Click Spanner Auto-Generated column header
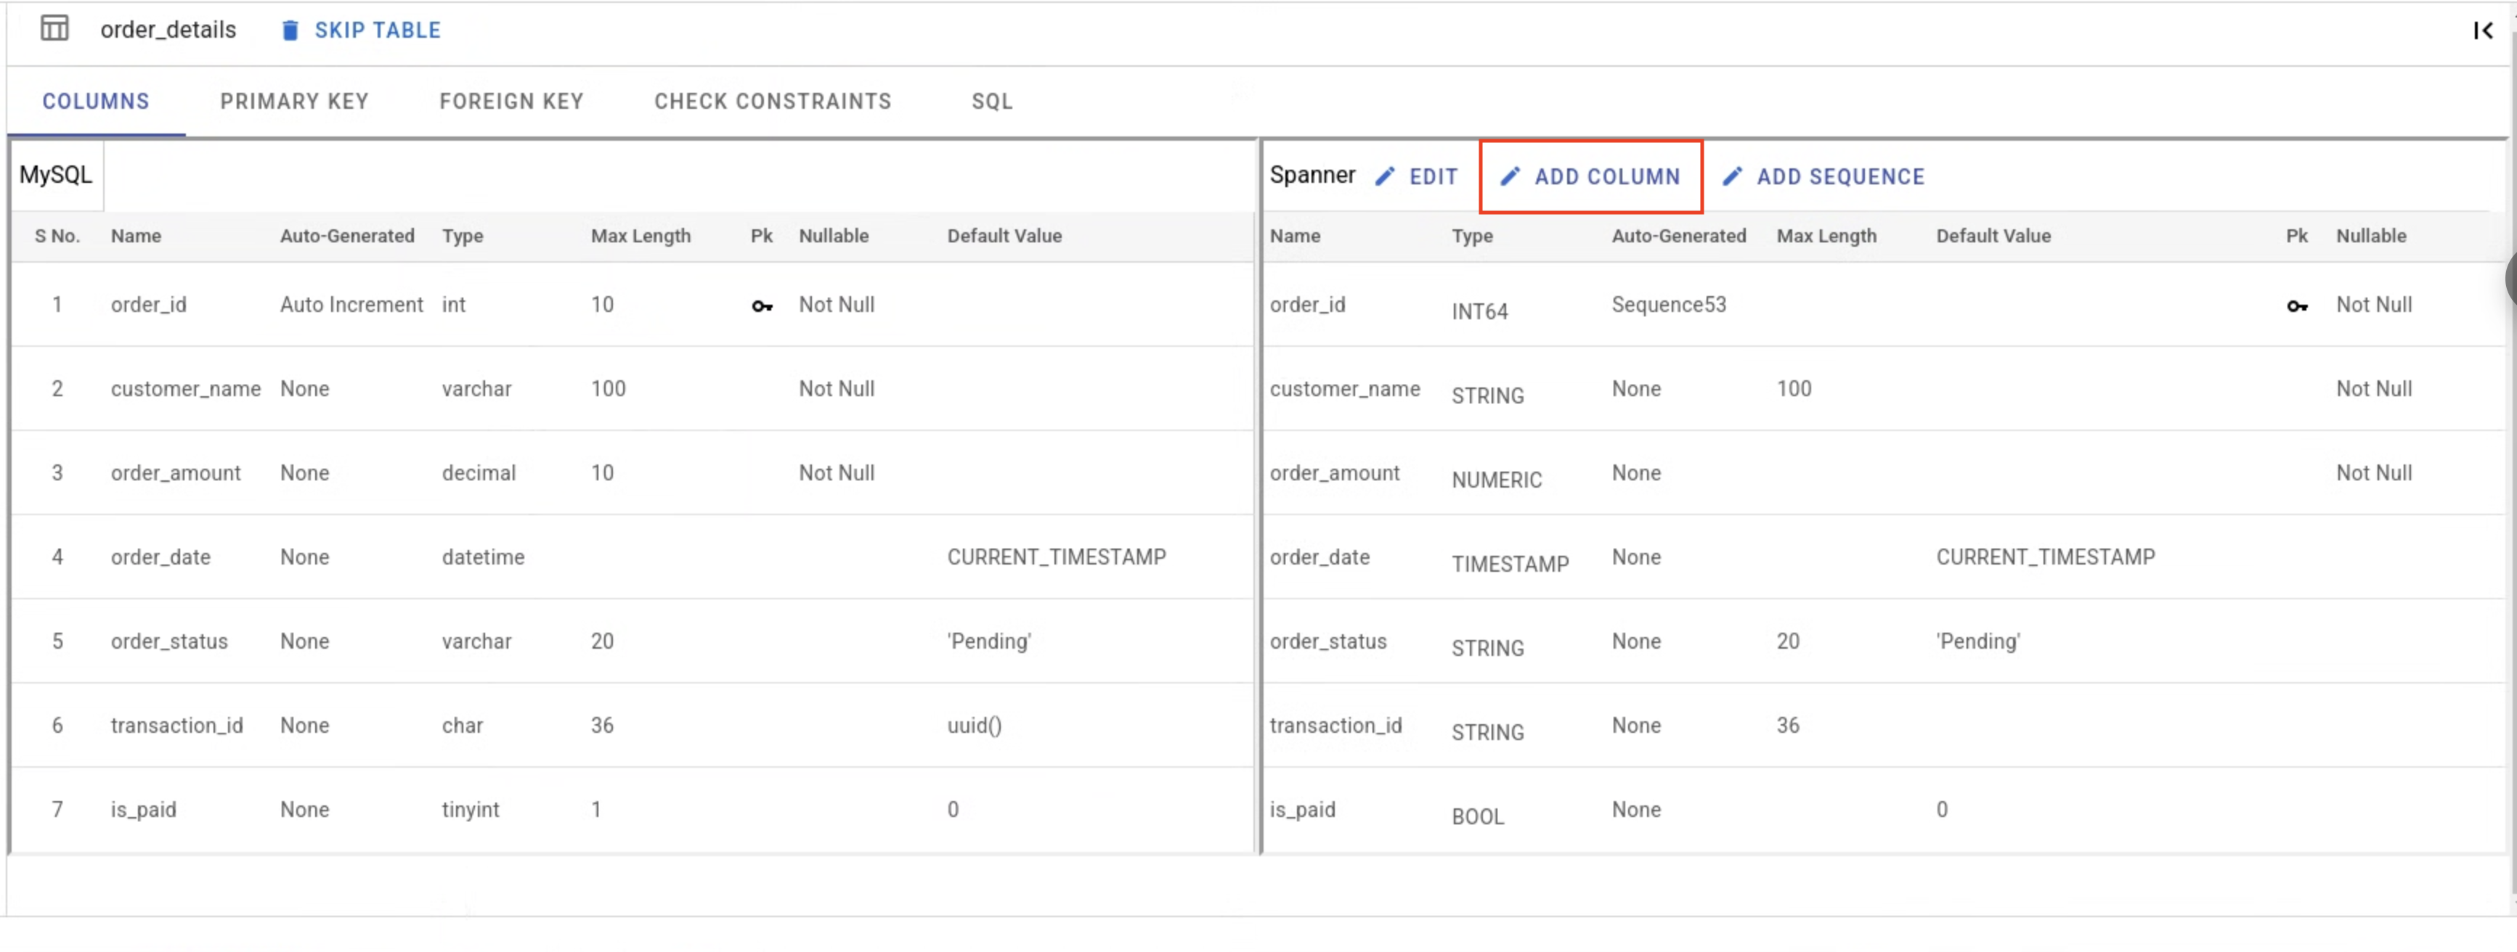The height and width of the screenshot is (952, 2517). (1679, 235)
